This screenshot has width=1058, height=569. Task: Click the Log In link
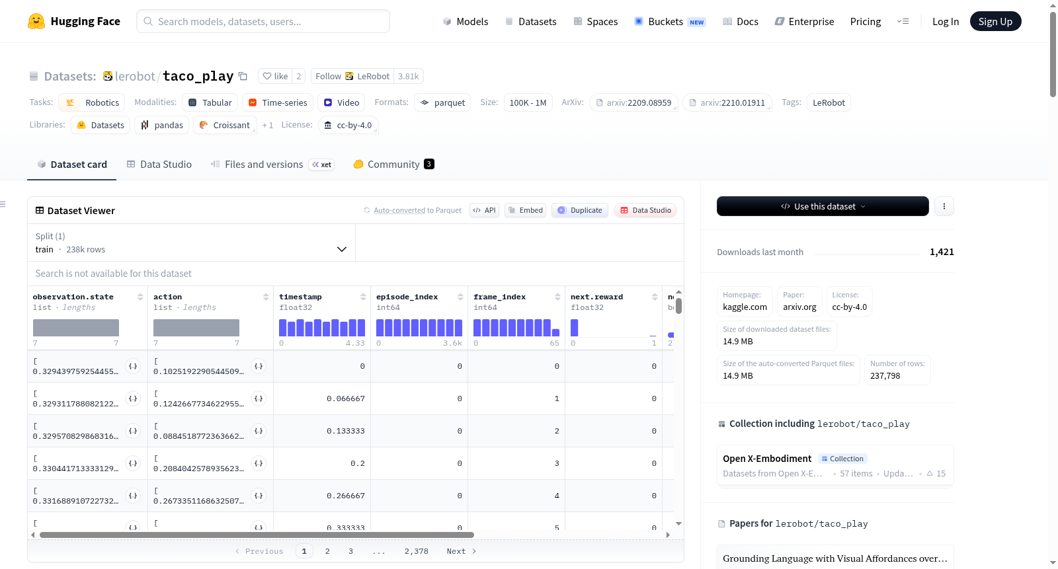click(x=946, y=21)
